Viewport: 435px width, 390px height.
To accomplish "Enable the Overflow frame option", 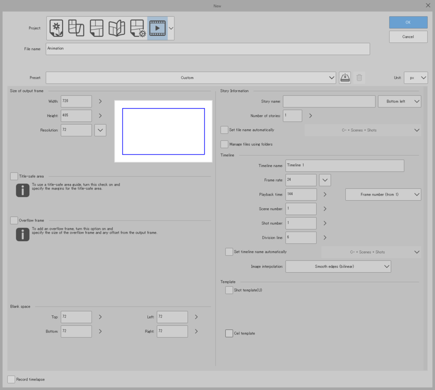I will [14, 220].
